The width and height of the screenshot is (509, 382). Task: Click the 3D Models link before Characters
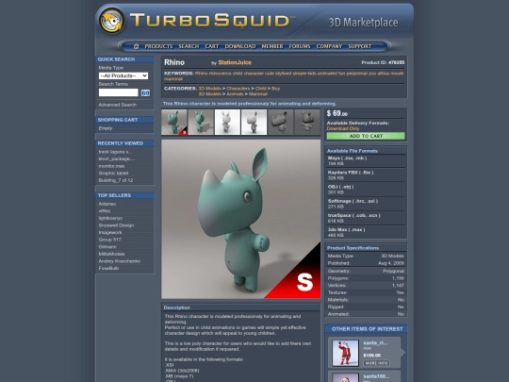coord(209,89)
